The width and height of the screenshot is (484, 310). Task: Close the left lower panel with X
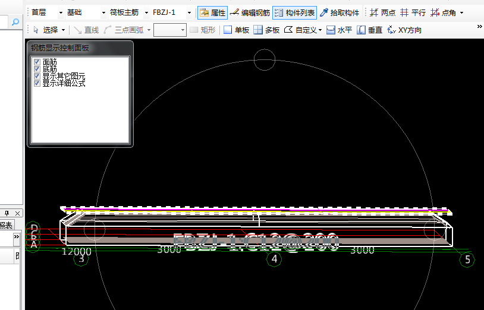coord(18,213)
